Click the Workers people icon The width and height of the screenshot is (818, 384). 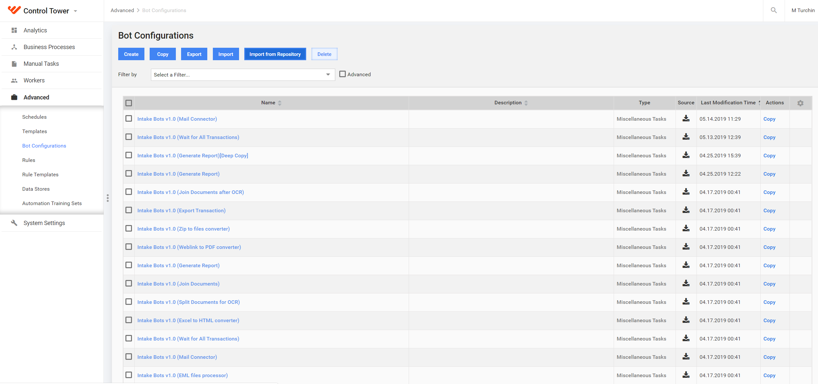coord(14,80)
